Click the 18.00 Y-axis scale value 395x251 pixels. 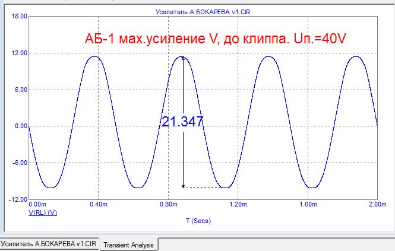pos(20,17)
